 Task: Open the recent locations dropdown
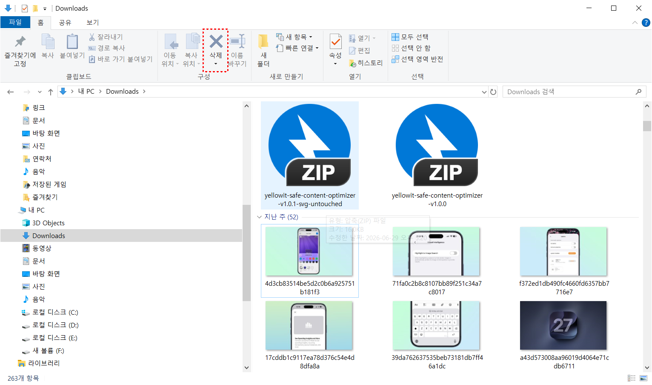[40, 92]
